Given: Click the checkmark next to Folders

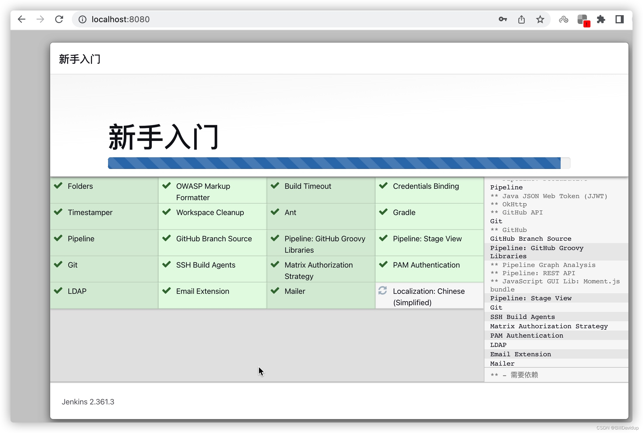Looking at the screenshot, I should (x=58, y=185).
